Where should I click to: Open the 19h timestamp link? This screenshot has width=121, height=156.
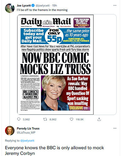[x=55, y=6]
